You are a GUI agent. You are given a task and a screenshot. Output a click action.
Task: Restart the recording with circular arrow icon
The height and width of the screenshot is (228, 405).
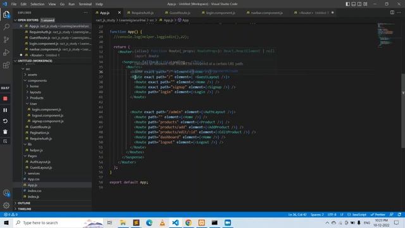[5, 121]
